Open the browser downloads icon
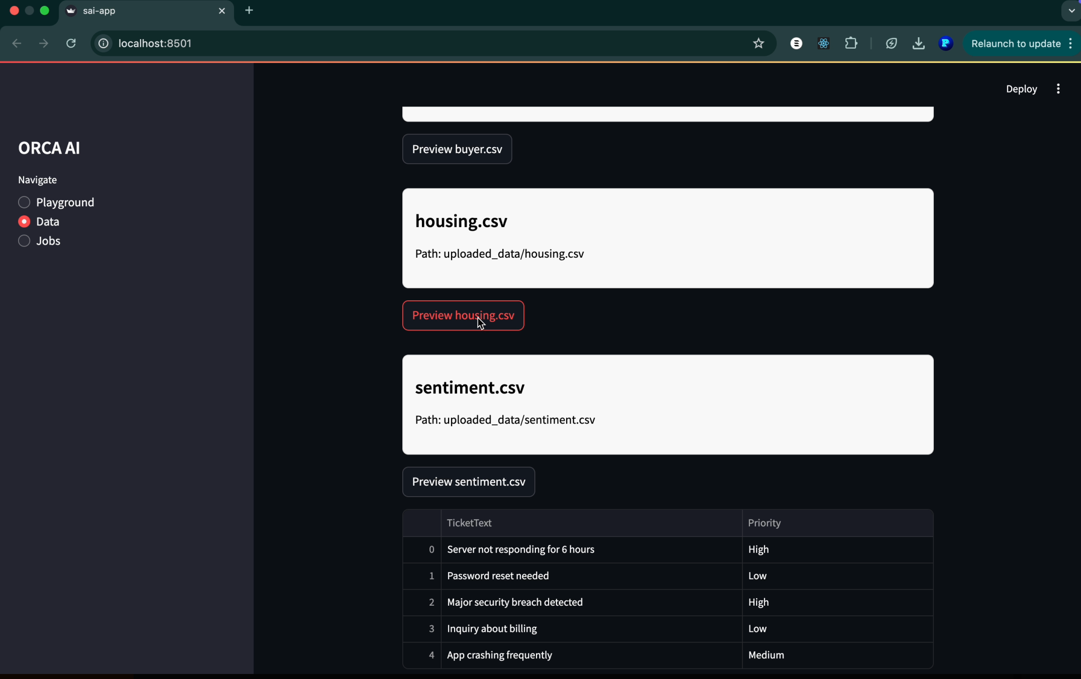Screen dimensions: 1081x679 pyautogui.click(x=918, y=44)
